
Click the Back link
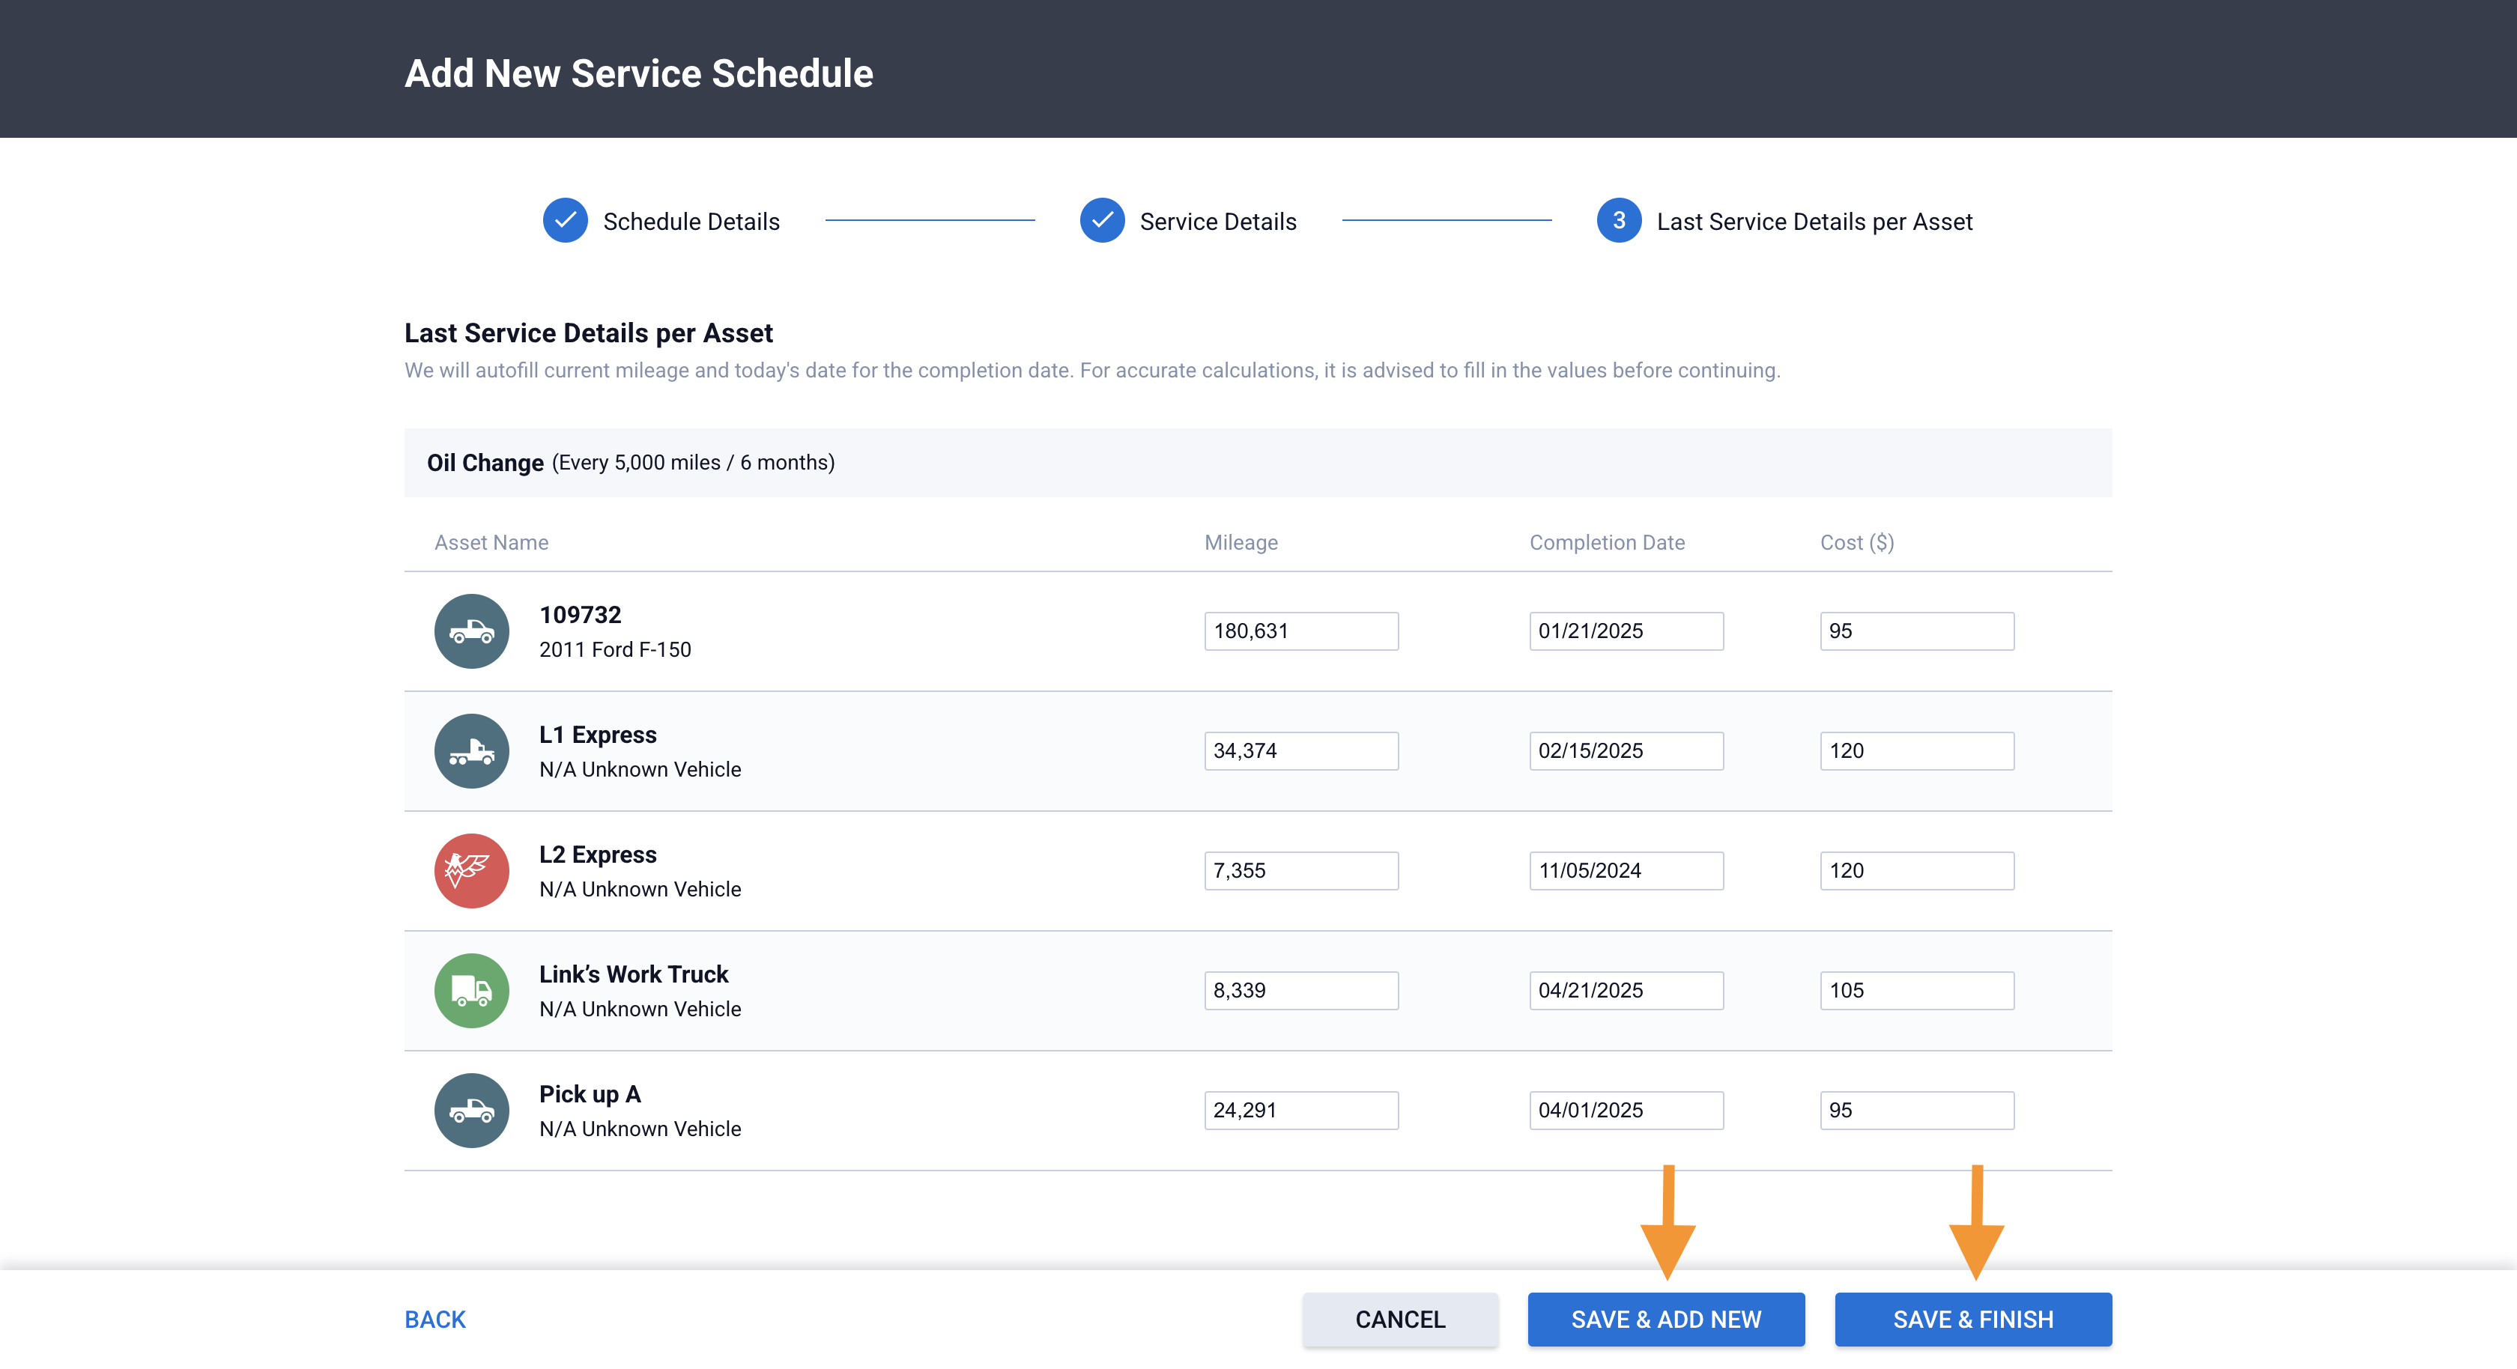(434, 1319)
